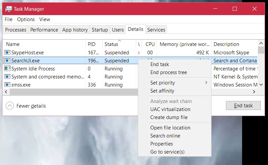The height and width of the screenshot is (165, 268).
Task: Sort by the Memory (private wor... header
Action: tap(184, 44)
